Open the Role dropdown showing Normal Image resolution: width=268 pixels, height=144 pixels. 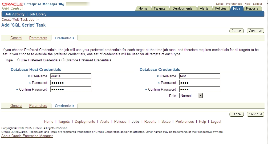tap(191, 96)
